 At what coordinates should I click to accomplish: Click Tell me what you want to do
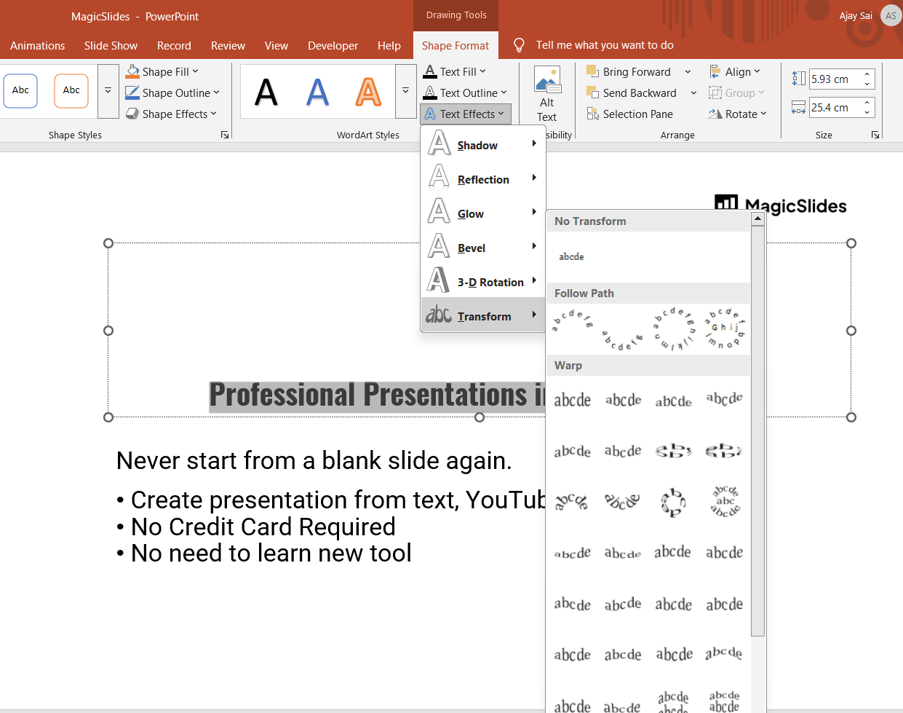[x=604, y=45]
